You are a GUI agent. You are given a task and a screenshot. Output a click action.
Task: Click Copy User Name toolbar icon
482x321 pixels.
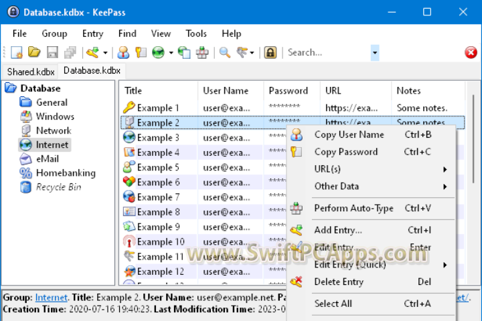coord(123,53)
